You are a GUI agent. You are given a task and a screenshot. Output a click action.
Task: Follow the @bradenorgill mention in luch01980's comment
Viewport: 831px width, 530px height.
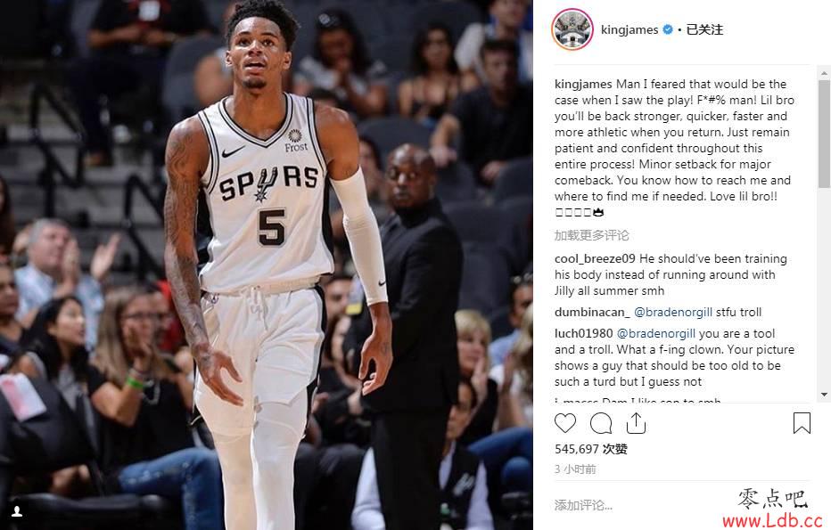coord(656,333)
